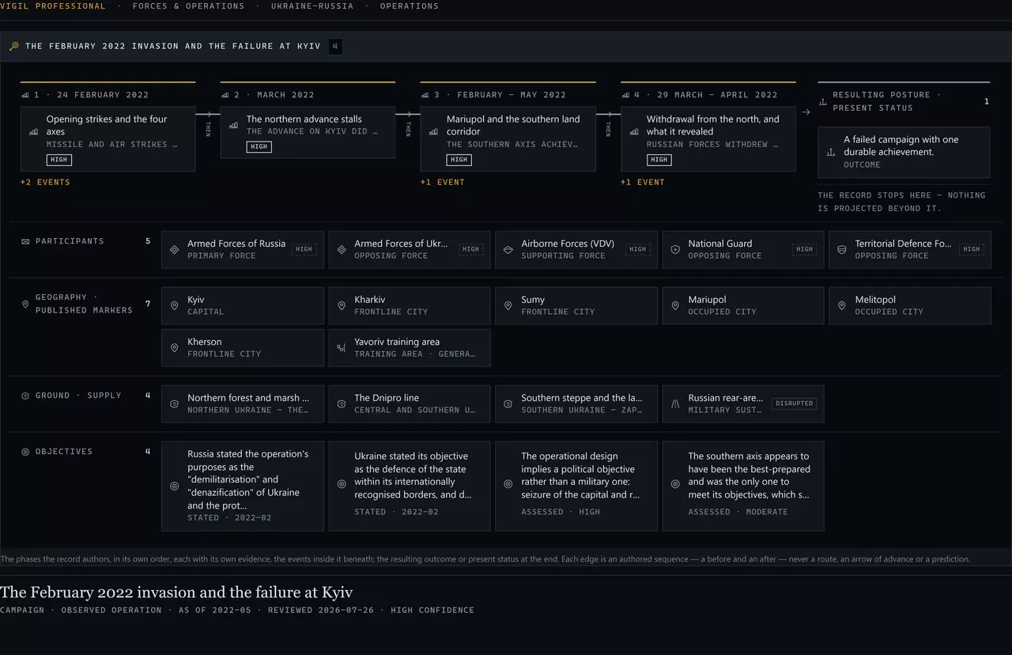Click the Armed Forces of Russia diamond icon

pyautogui.click(x=175, y=249)
